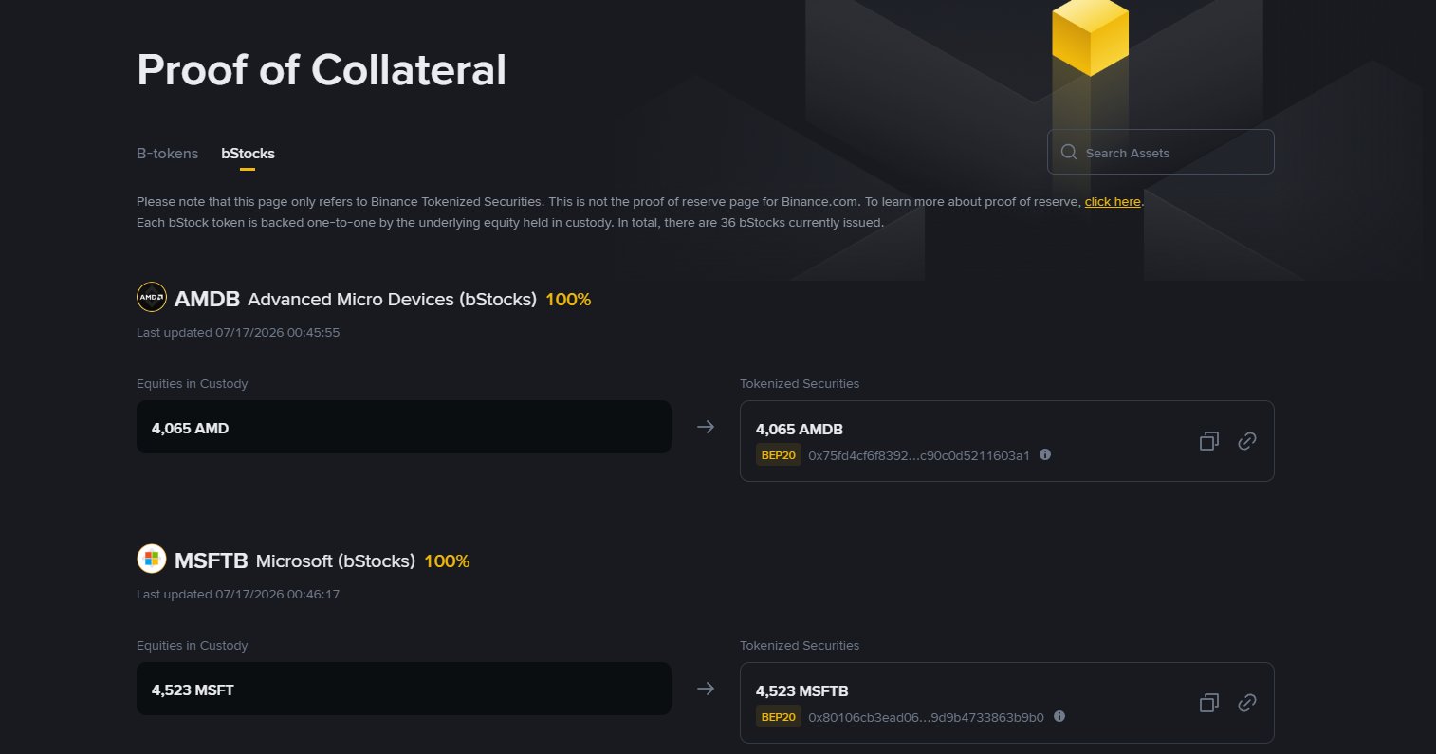Follow the "click here" proof of reserve link

point(1113,202)
